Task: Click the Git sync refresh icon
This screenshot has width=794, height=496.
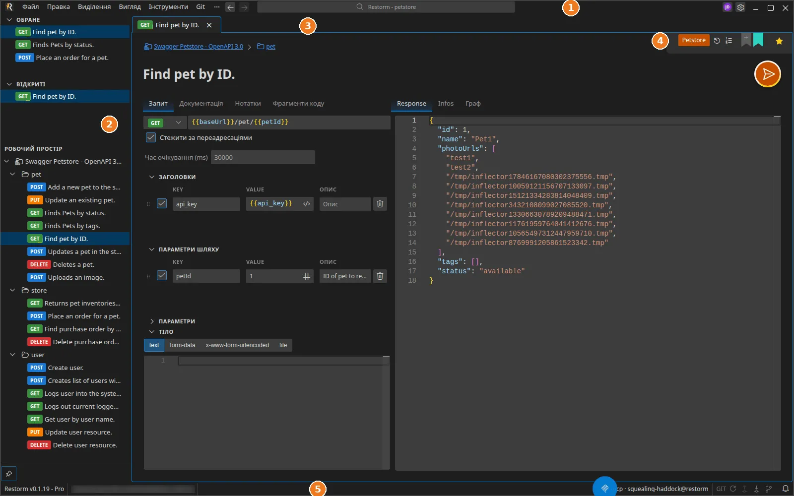Action: [x=733, y=489]
